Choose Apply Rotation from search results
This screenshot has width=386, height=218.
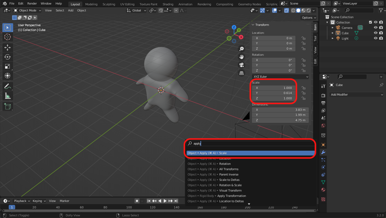[251, 164]
